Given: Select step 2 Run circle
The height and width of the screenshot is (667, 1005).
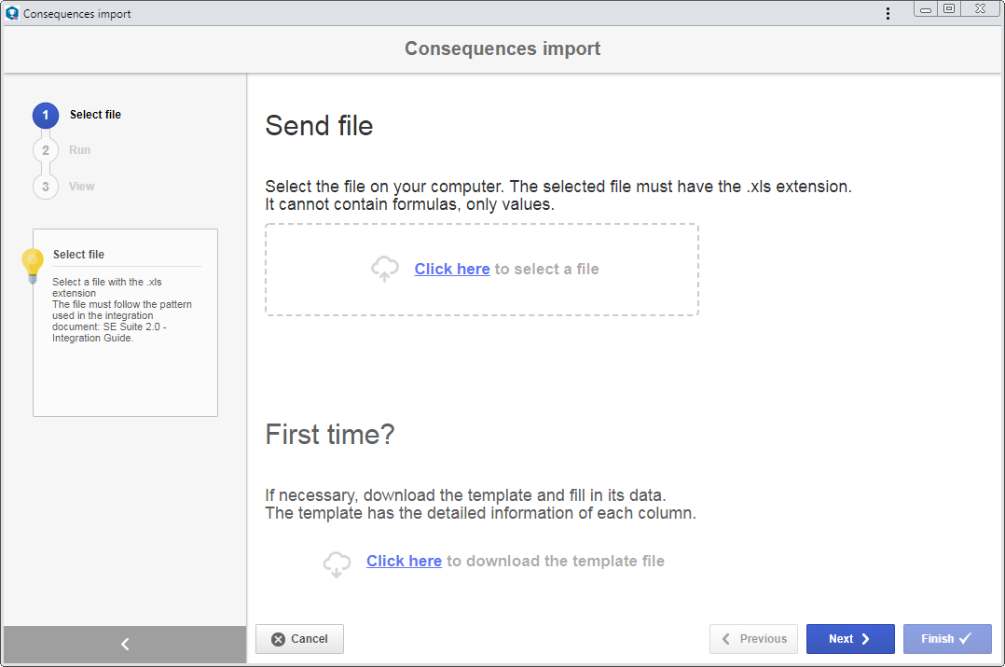Looking at the screenshot, I should 46,151.
